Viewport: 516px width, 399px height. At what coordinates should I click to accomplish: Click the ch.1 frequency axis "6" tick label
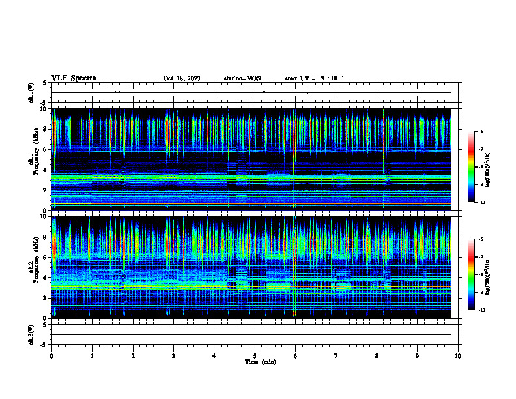pos(45,149)
